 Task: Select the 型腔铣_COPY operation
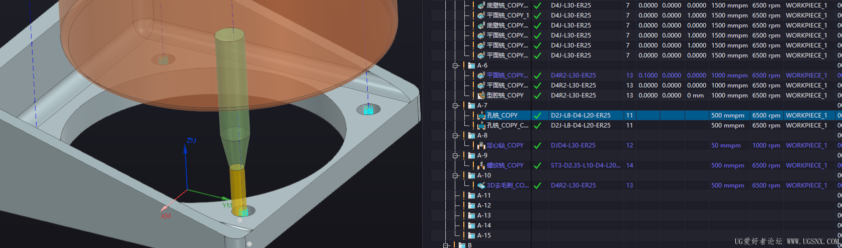pos(505,95)
